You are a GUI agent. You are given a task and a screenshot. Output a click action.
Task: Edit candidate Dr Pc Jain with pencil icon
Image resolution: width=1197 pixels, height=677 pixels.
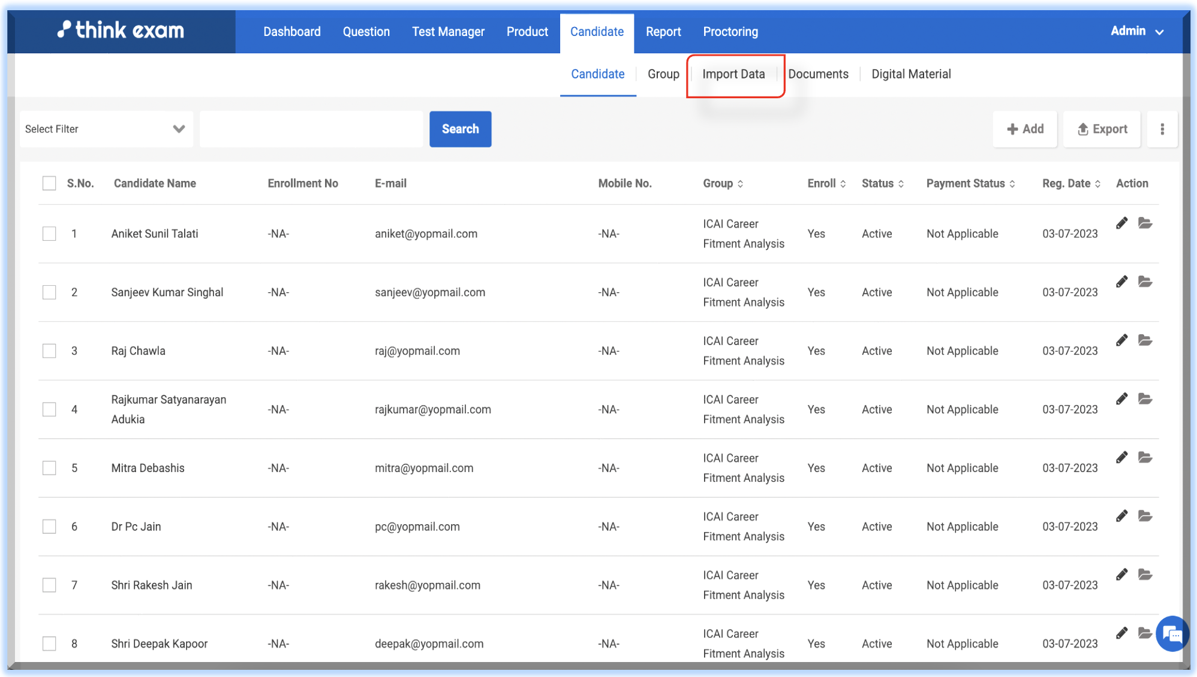pyautogui.click(x=1121, y=516)
